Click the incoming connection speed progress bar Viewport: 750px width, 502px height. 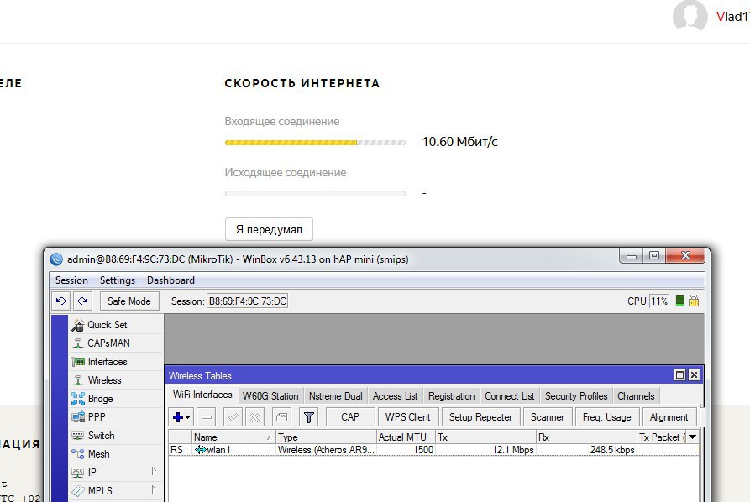point(315,143)
